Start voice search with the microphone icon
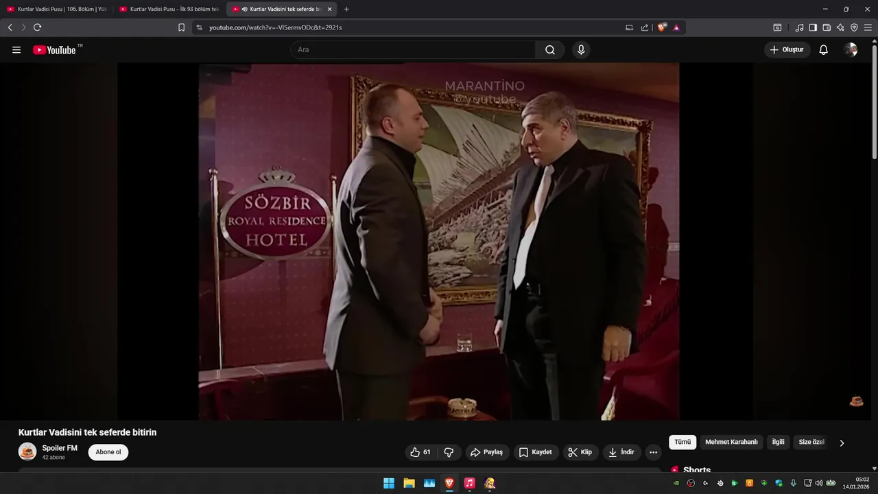Screen dimensions: 878x494 point(581,50)
